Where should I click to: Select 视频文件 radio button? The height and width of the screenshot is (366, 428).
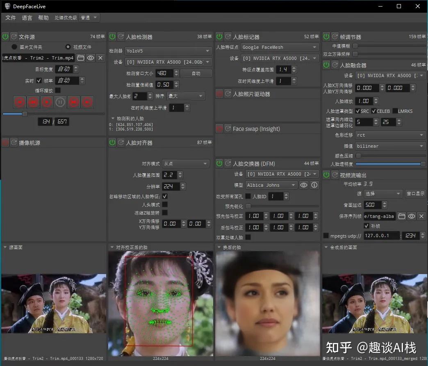pos(68,47)
